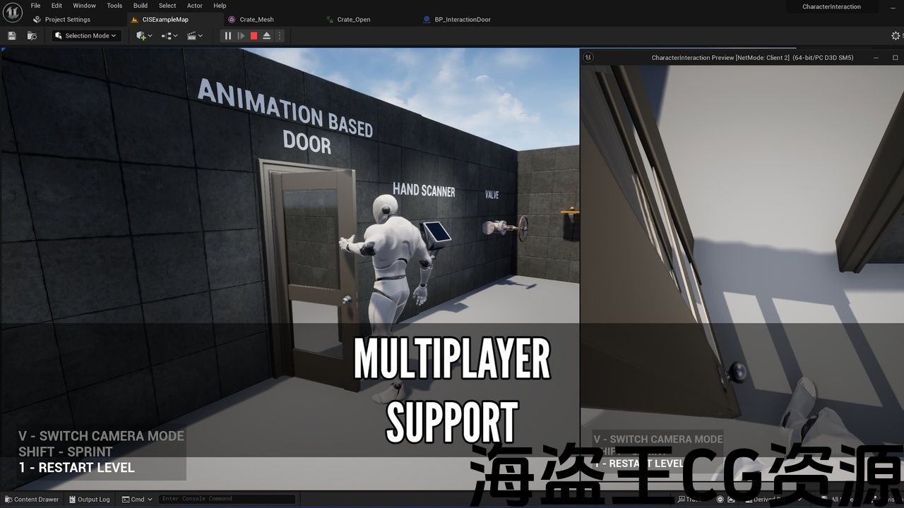Viewport: 904px width, 508px height.
Task: Click the Enter Console Command field
Action: (226, 499)
